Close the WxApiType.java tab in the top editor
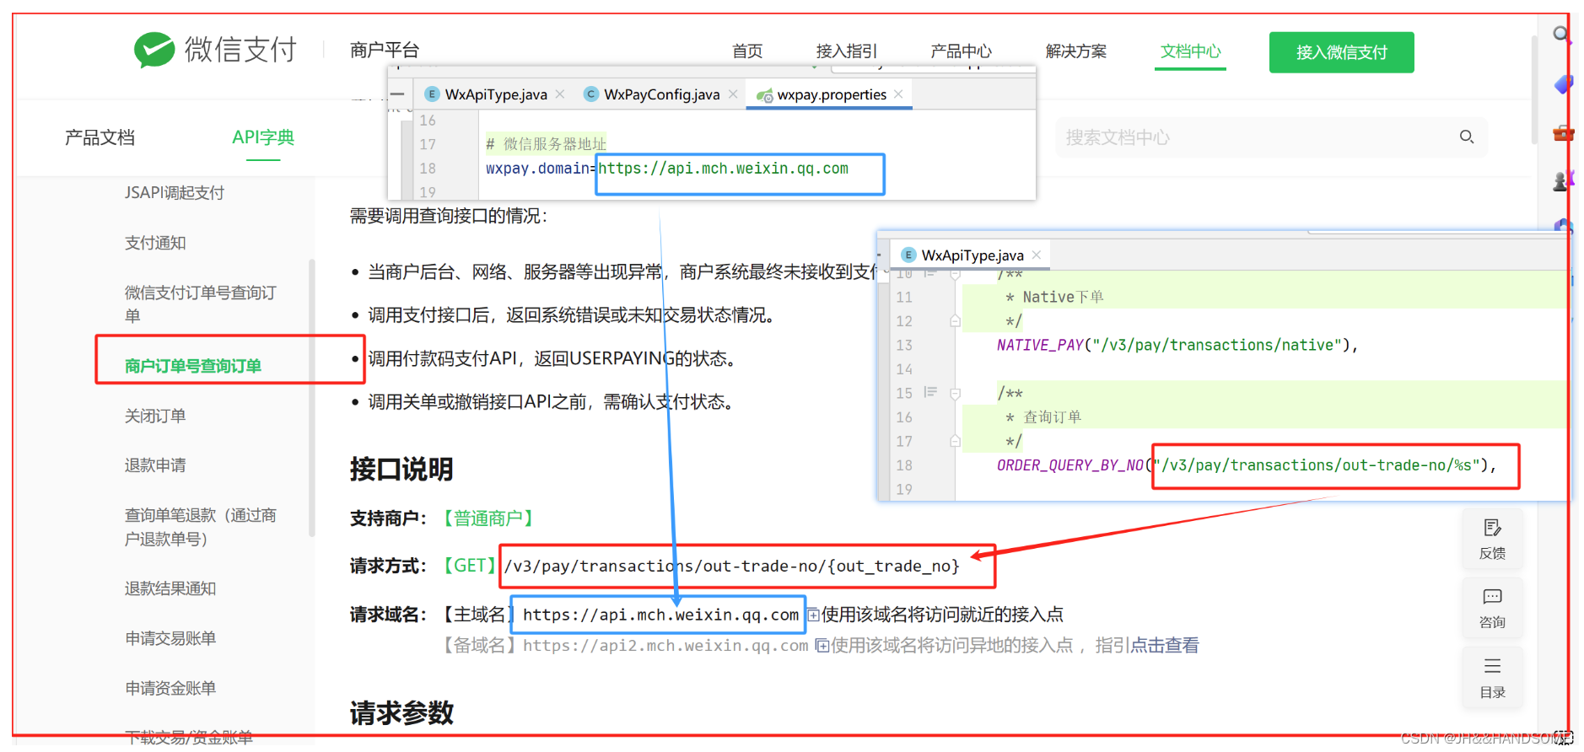 coord(560,94)
